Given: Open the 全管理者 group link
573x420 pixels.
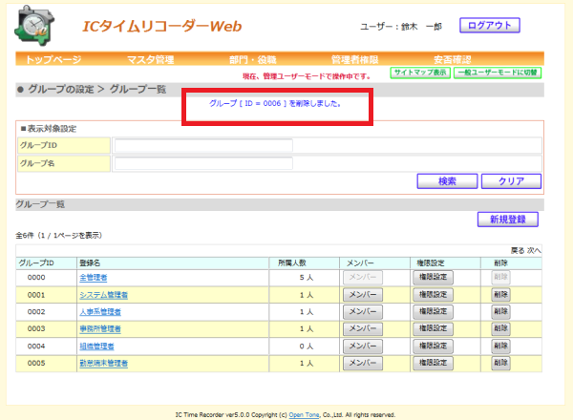Looking at the screenshot, I should pyautogui.click(x=94, y=278).
